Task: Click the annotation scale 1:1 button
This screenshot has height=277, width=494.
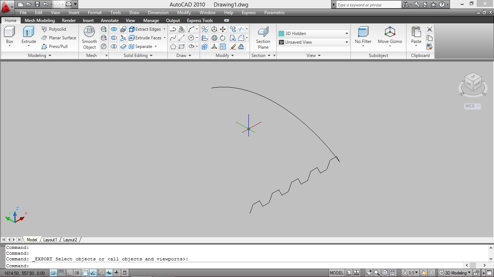Action: pyautogui.click(x=410, y=273)
